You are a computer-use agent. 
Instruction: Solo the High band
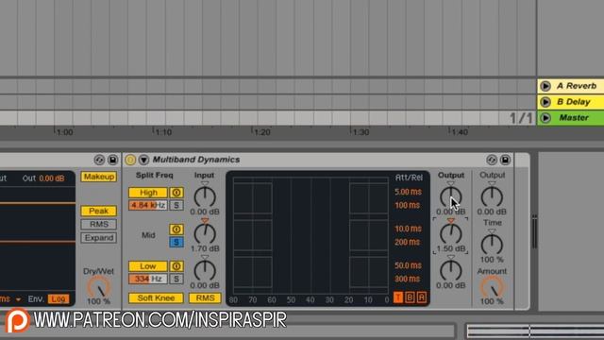176,205
